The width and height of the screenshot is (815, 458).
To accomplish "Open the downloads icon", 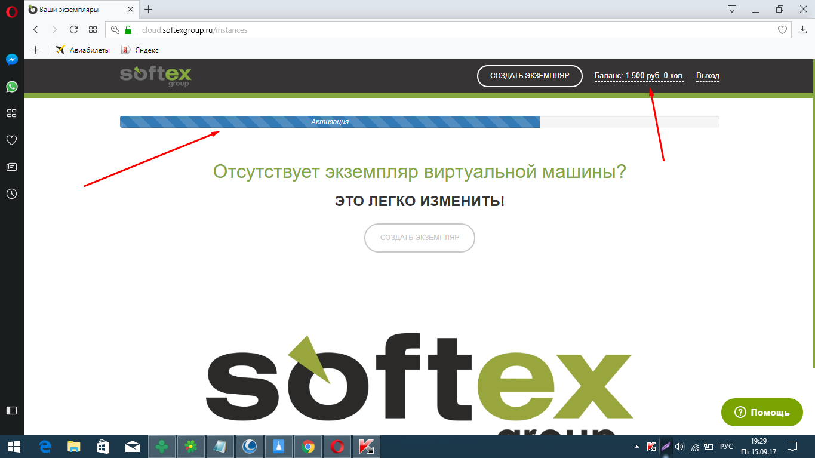I will [802, 30].
